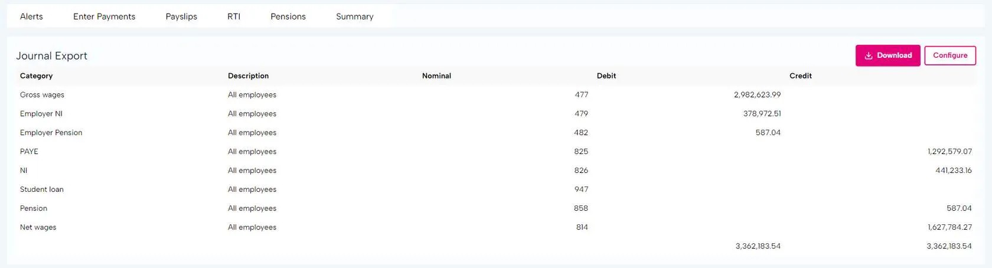Click the Student loan row
Image resolution: width=992 pixels, height=268 pixels.
(41, 189)
